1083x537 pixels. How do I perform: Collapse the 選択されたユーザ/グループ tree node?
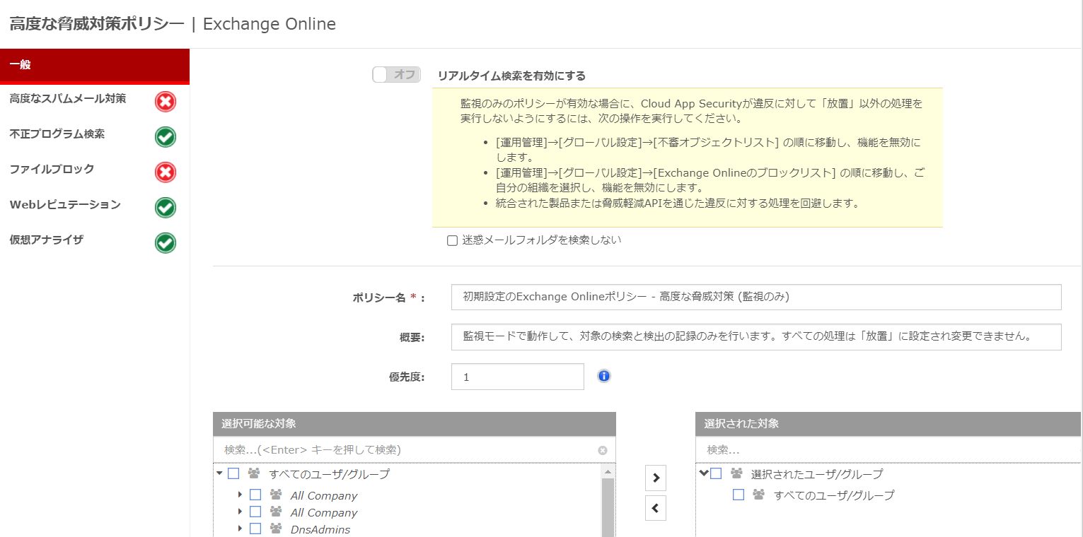pos(703,473)
